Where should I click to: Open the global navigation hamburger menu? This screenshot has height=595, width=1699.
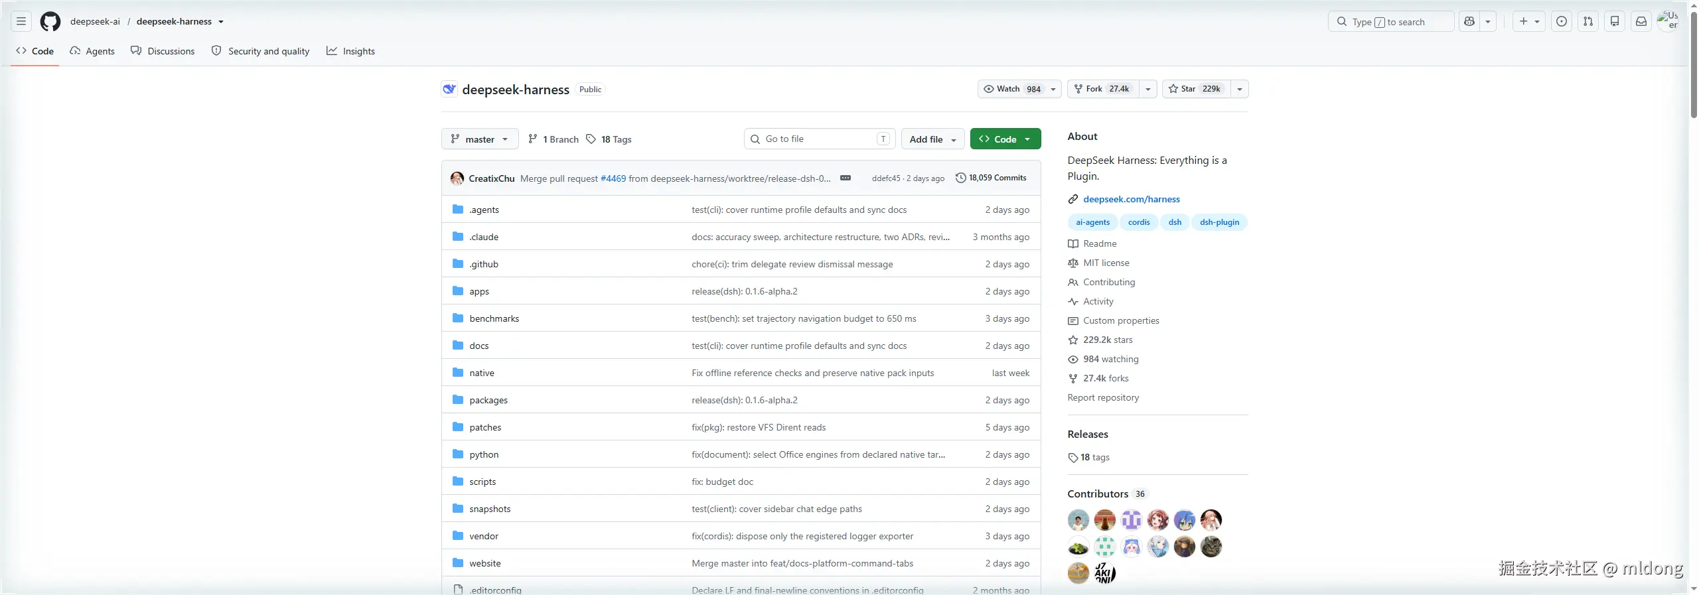click(x=21, y=22)
